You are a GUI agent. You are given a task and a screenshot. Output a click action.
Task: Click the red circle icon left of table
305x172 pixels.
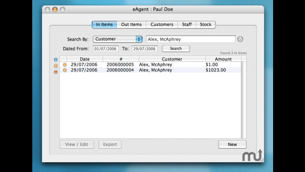[56, 72]
